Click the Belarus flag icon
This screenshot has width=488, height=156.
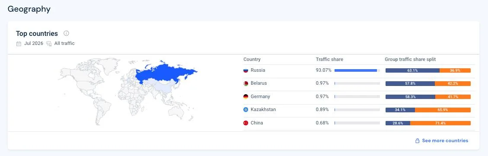click(246, 83)
